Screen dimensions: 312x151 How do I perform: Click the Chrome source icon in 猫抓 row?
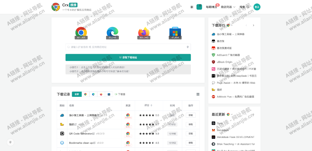[128, 124]
